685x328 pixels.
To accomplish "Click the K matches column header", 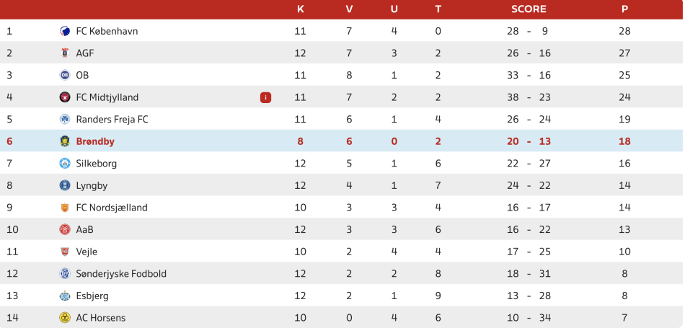I will tap(301, 9).
